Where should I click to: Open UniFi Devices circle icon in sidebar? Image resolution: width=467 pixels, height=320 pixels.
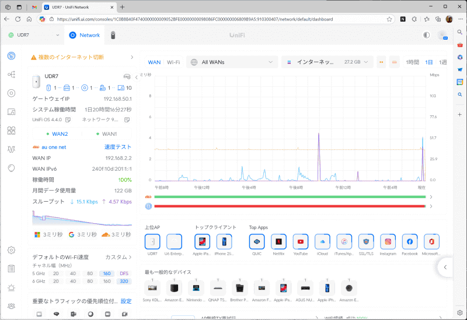click(x=11, y=93)
